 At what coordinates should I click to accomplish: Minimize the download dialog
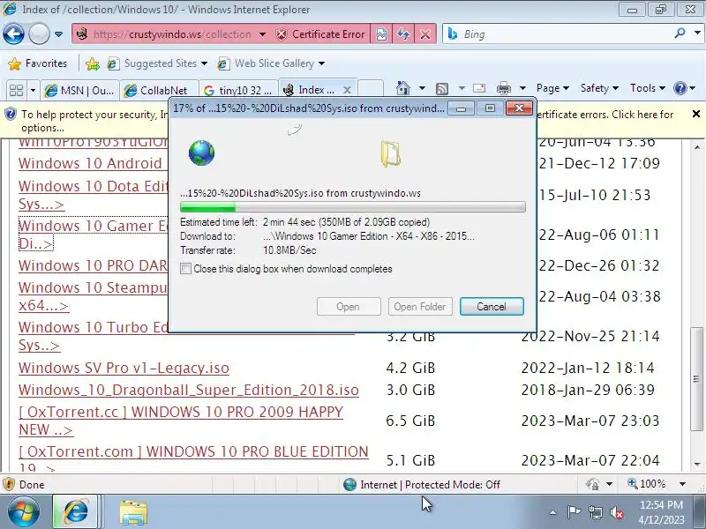(461, 108)
